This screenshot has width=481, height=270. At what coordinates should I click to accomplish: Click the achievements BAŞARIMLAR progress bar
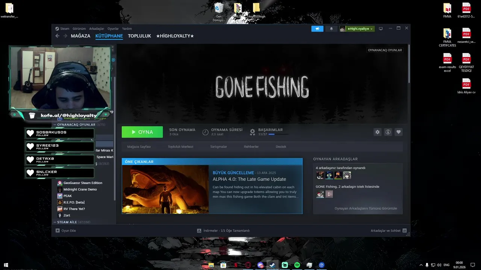(278, 134)
